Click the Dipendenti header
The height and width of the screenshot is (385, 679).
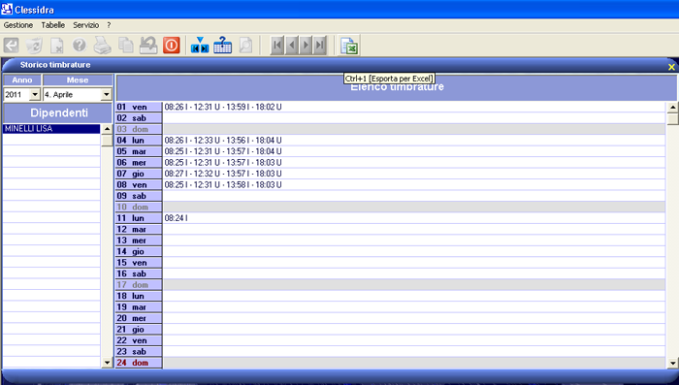click(x=57, y=113)
